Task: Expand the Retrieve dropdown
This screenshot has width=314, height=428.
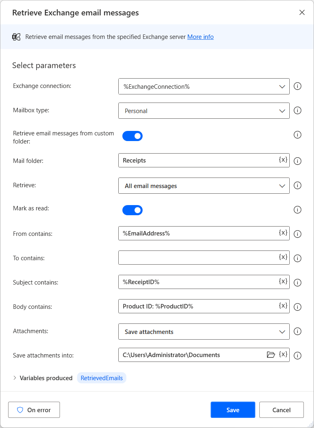Action: tap(282, 185)
